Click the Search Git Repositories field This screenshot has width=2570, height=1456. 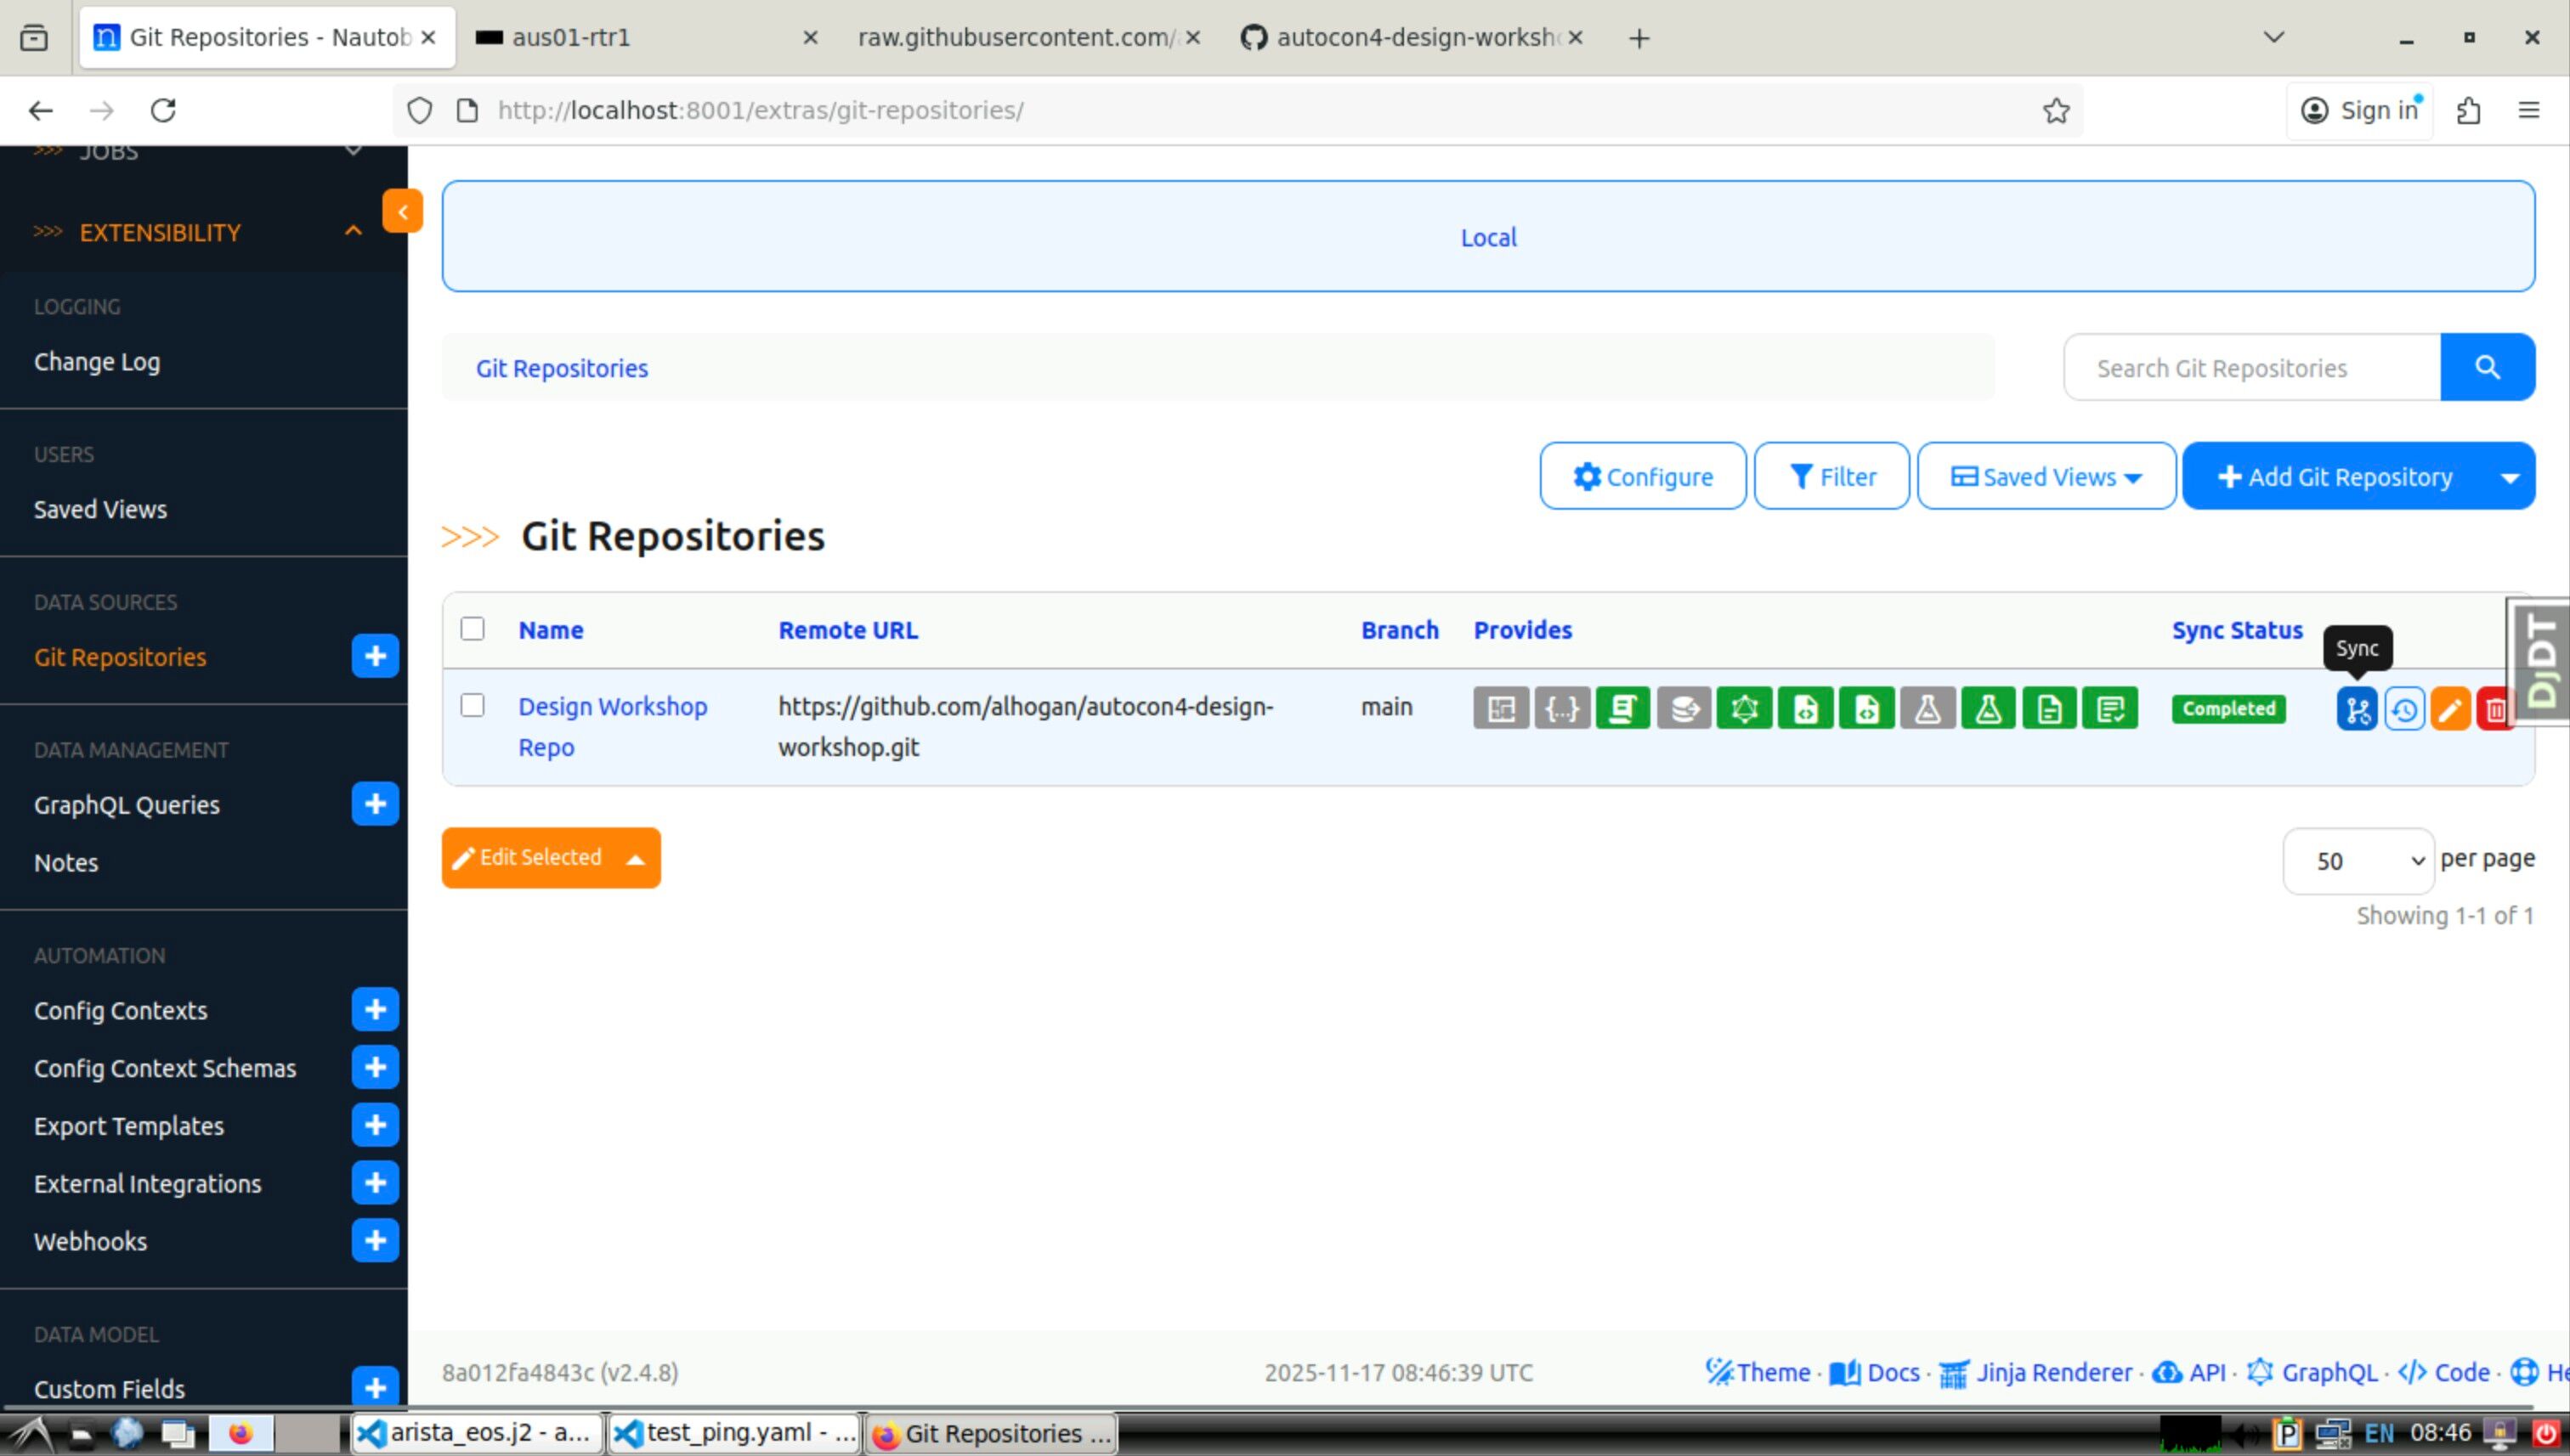coord(2251,368)
